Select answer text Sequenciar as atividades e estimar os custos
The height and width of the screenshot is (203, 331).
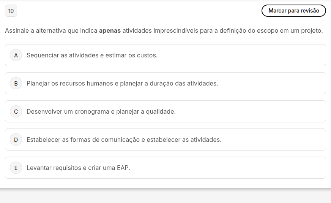point(92,55)
